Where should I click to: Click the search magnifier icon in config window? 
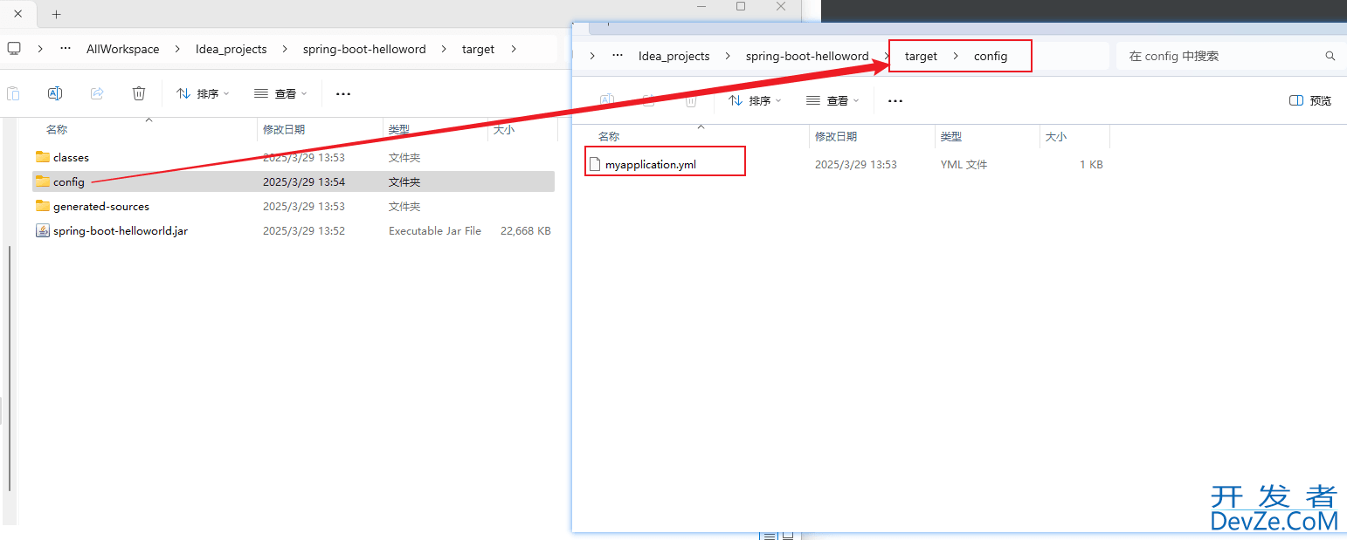pyautogui.click(x=1330, y=56)
